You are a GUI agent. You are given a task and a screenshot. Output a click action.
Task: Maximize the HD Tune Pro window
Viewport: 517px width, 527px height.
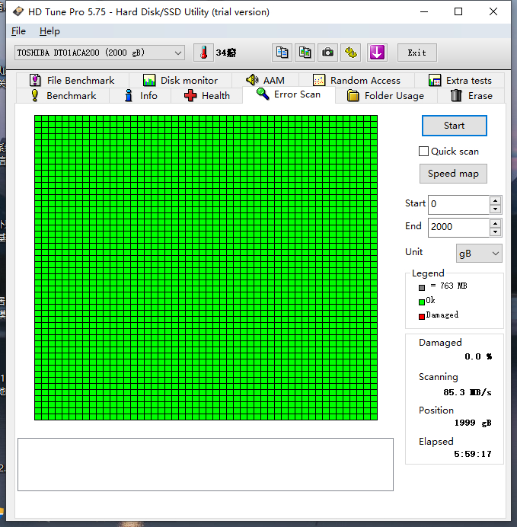click(458, 11)
